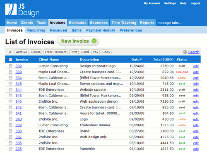Check the box for invoice 333

(10, 72)
